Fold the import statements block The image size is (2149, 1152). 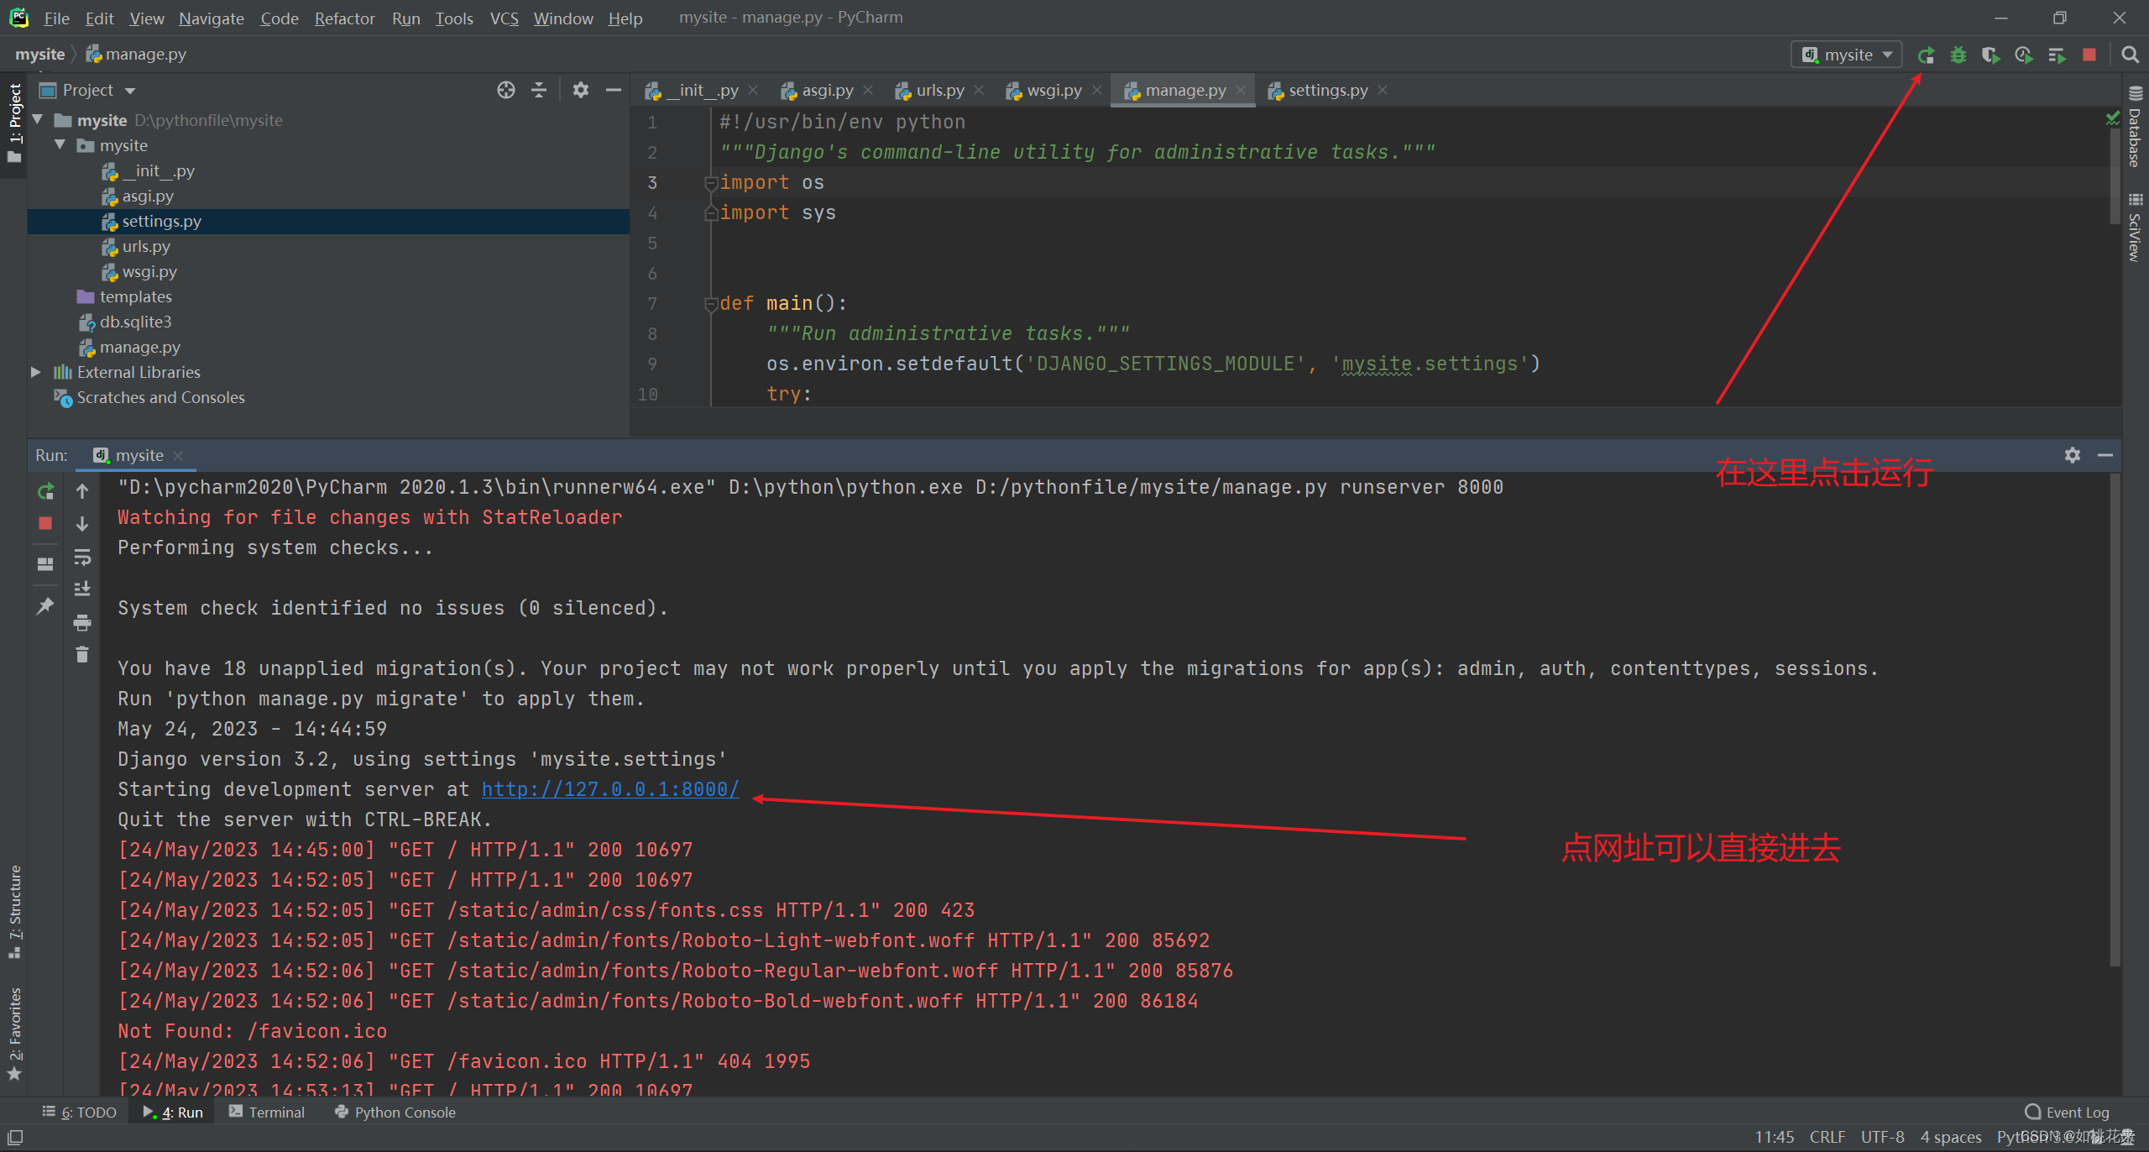click(x=711, y=183)
